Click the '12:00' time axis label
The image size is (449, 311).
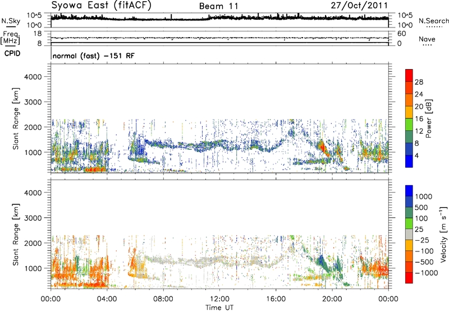pos(219,299)
